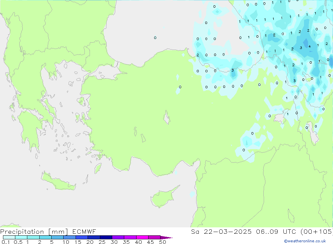Click the "[mm]" unit label
This screenshot has height=244, width=333.
58,232
